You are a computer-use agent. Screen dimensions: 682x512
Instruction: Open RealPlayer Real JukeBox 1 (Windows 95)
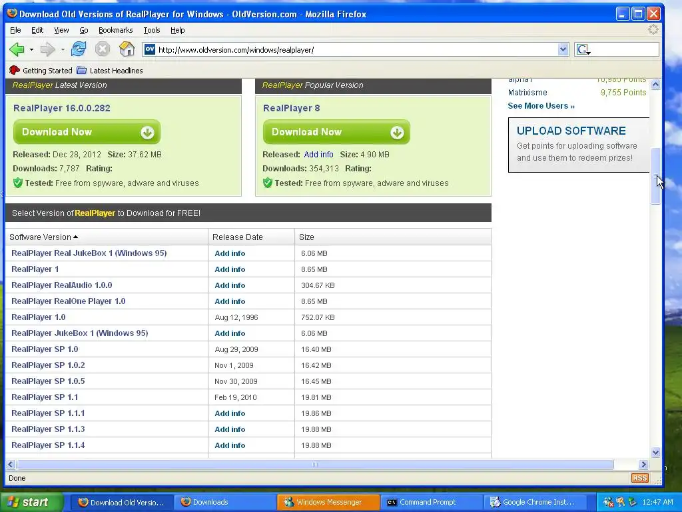click(x=89, y=253)
